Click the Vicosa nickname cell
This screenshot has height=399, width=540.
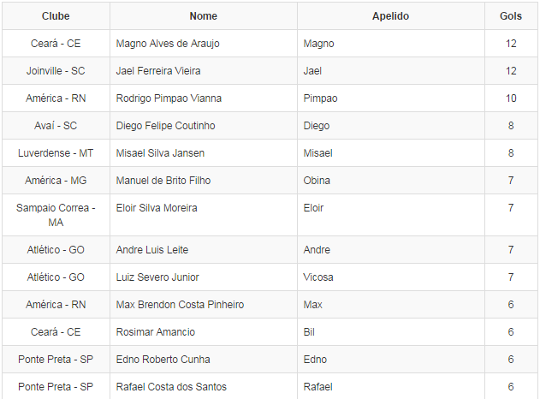[318, 277]
